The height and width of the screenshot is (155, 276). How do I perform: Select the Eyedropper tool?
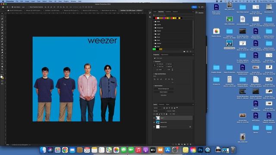coord(2,30)
